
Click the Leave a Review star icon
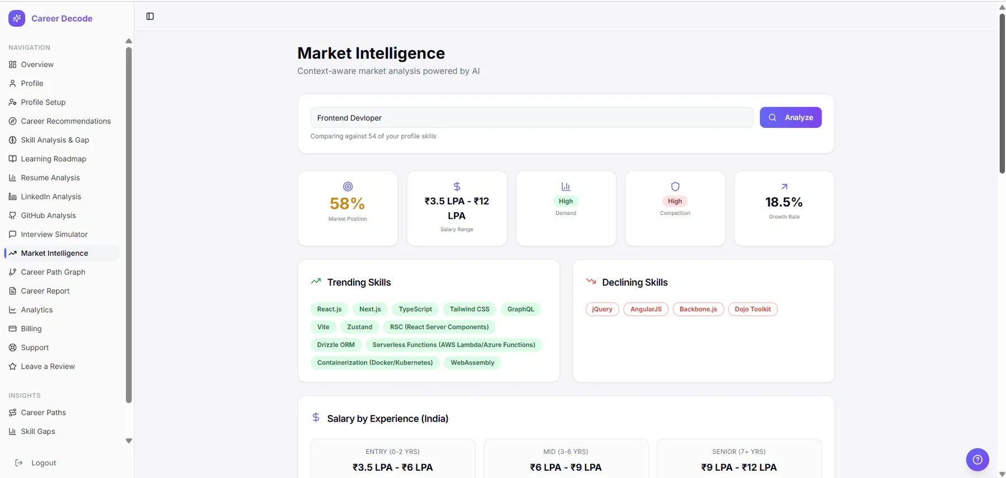(12, 367)
